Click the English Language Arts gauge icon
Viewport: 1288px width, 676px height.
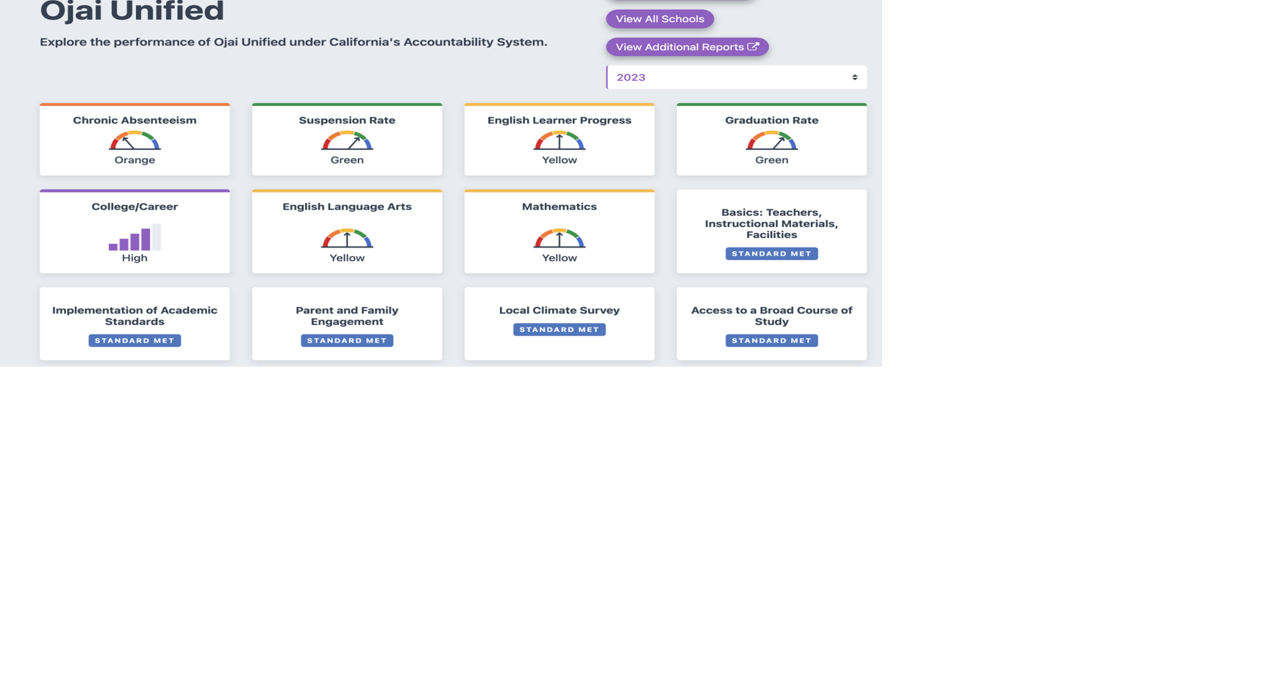coord(347,238)
